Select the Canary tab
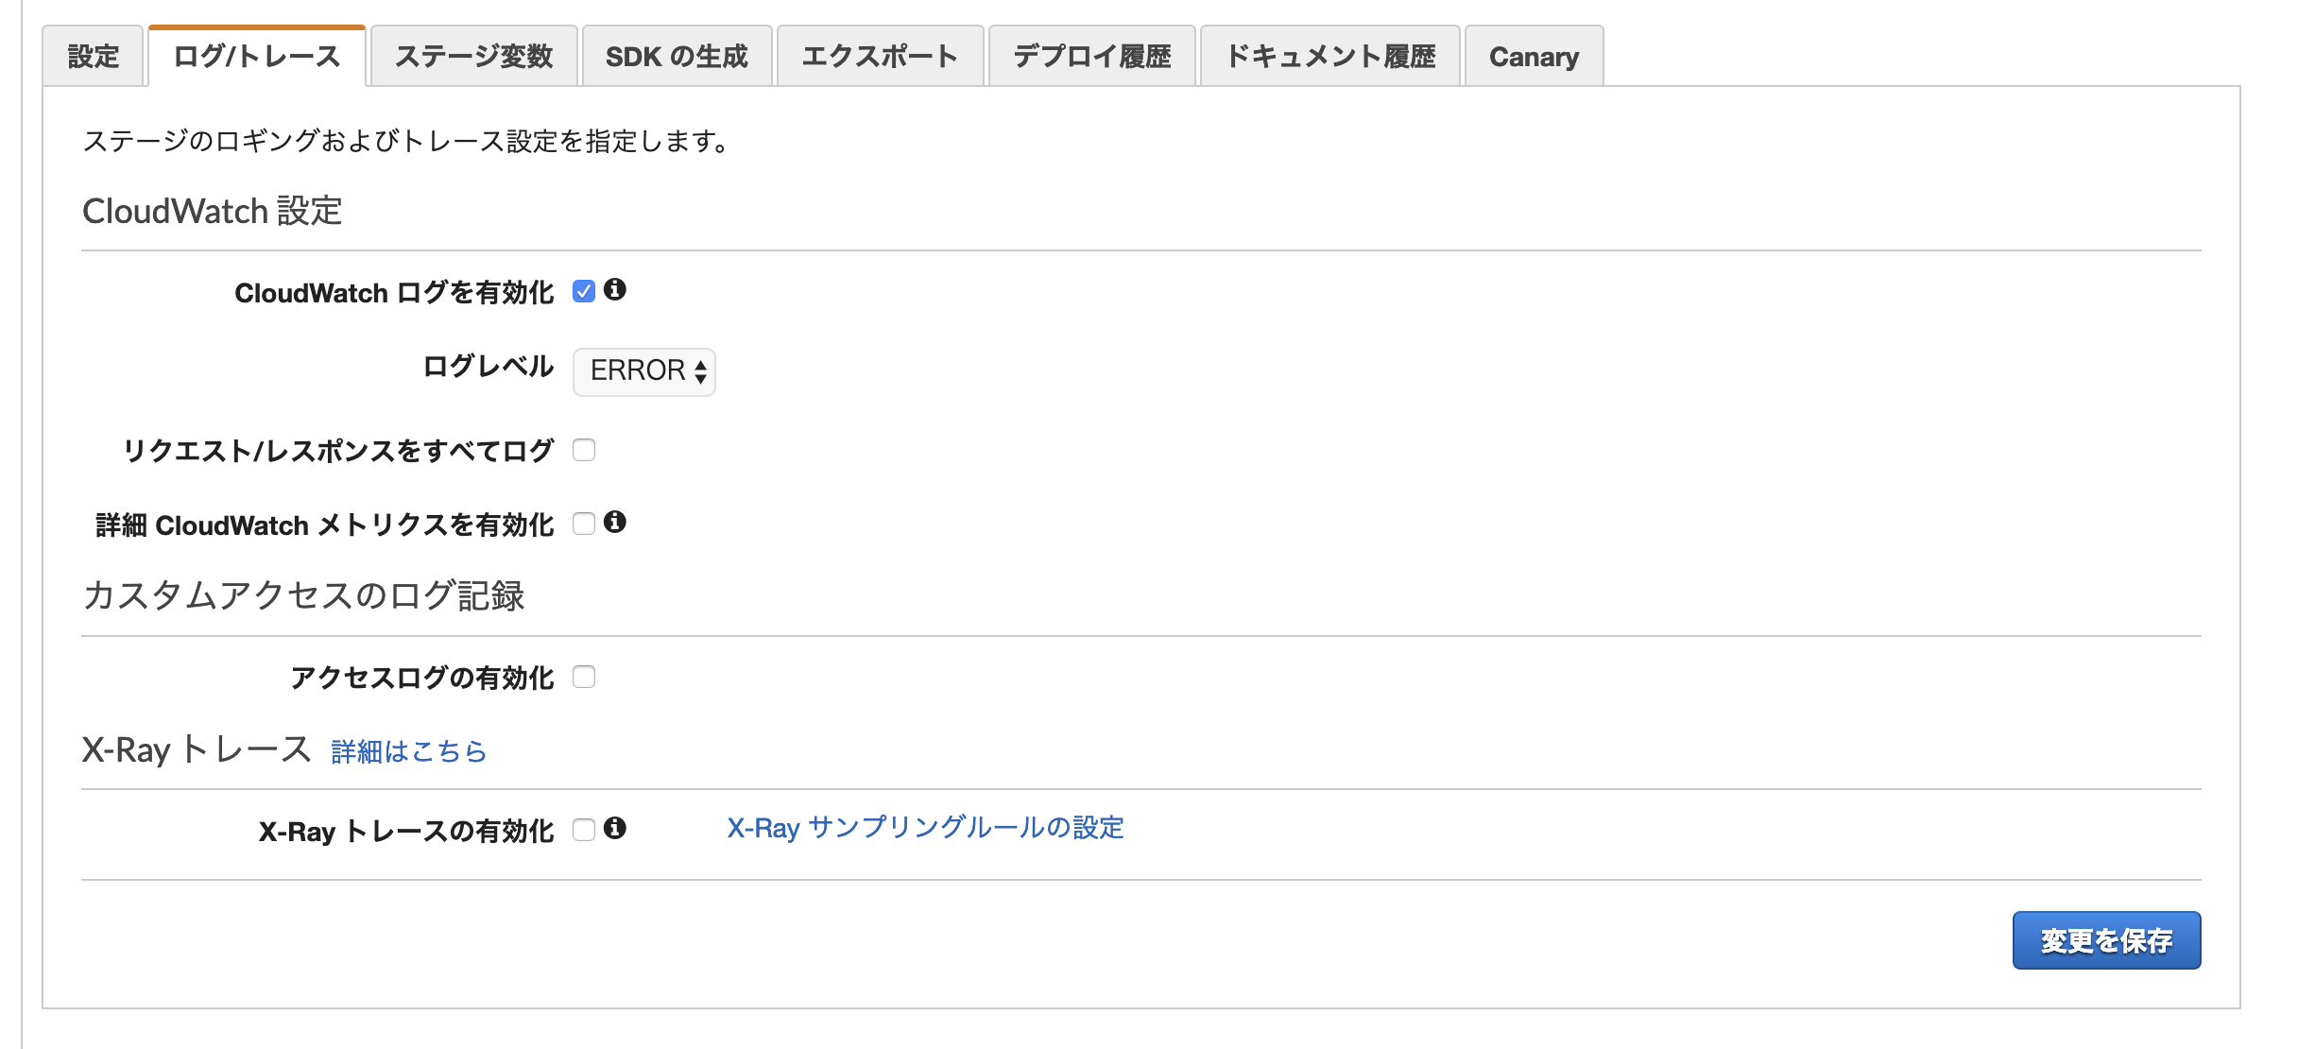2298x1049 pixels. pos(1533,56)
